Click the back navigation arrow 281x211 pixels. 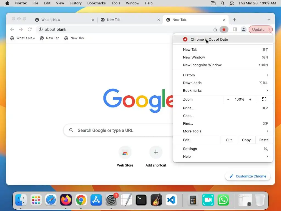coord(12,29)
